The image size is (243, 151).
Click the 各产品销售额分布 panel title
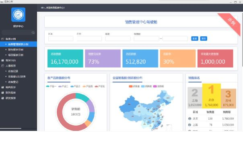59,78
